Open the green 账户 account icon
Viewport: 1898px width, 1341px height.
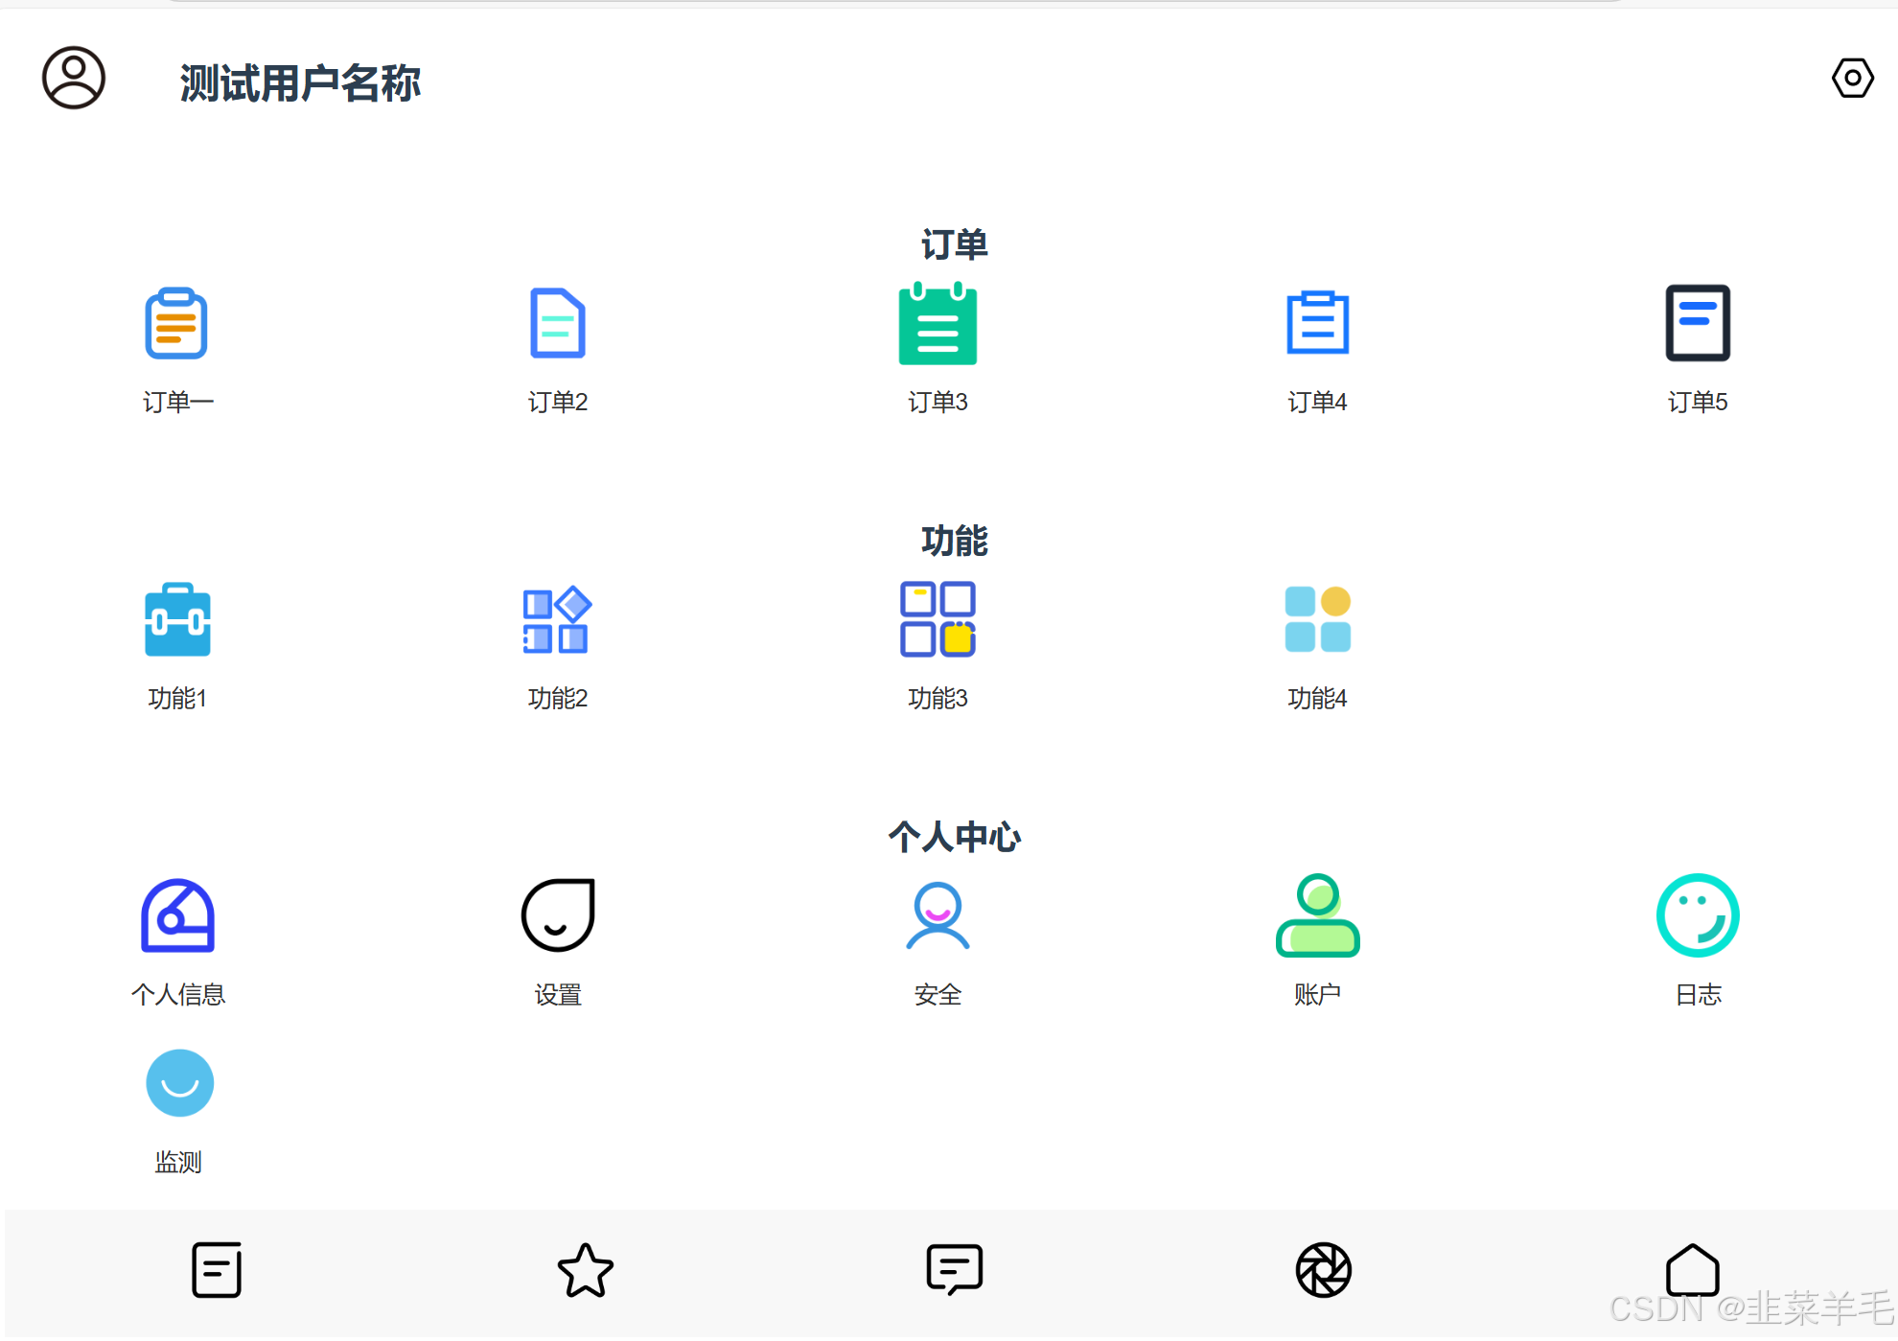(x=1317, y=916)
